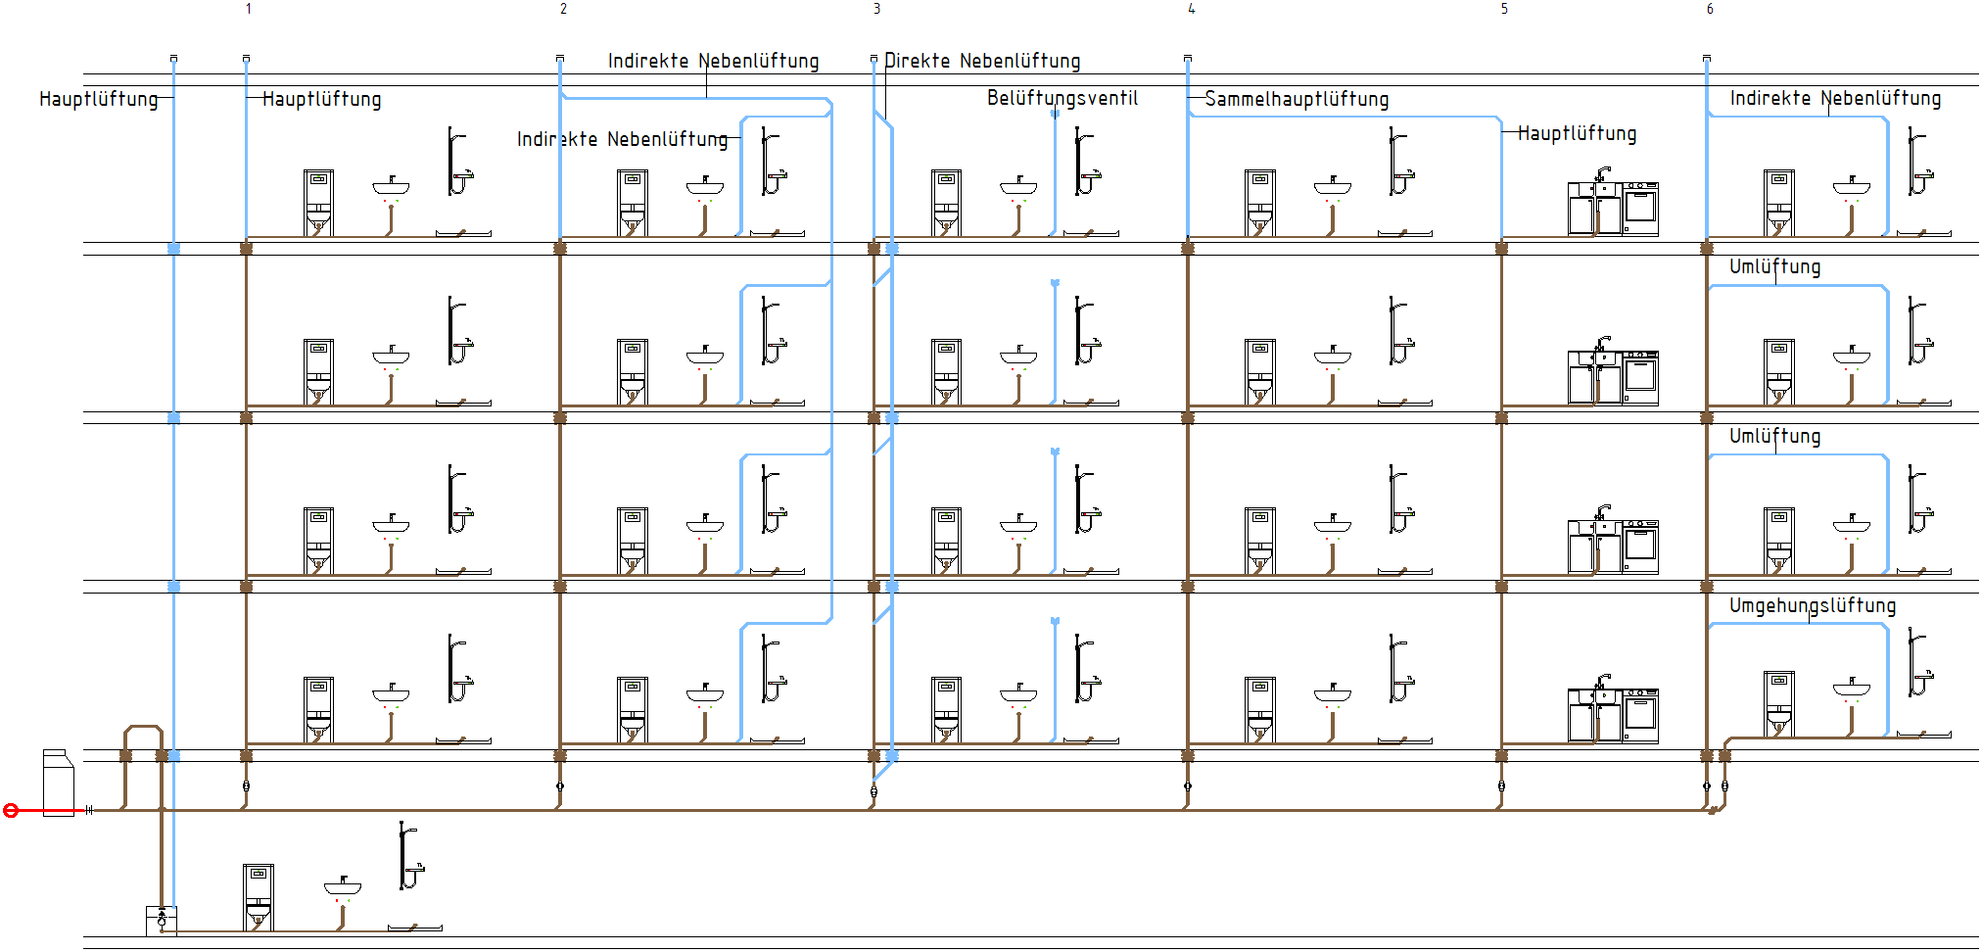Select the top-floor kitchen unit in column 5
Image resolution: width=1982 pixels, height=952 pixels.
pyautogui.click(x=1613, y=203)
